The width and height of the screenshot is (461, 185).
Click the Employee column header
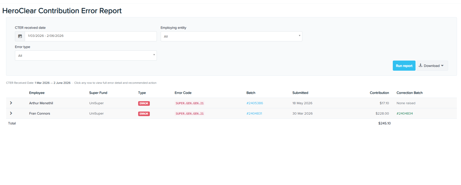click(37, 93)
